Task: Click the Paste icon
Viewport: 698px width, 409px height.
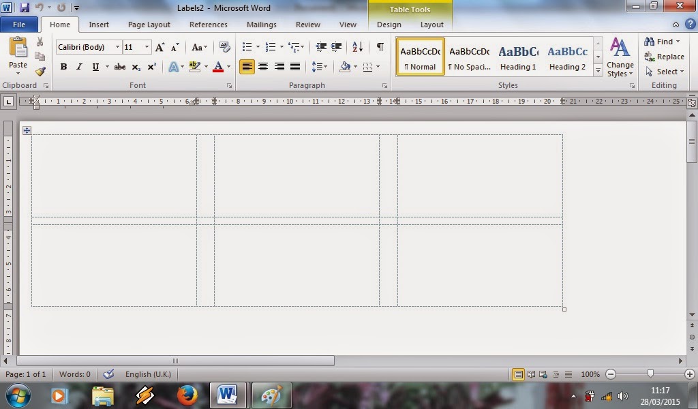Action: coord(18,48)
